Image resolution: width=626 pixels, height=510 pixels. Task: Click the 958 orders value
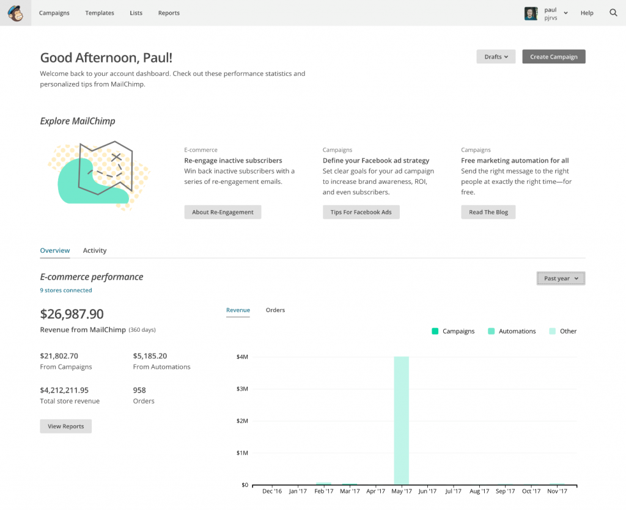[139, 390]
